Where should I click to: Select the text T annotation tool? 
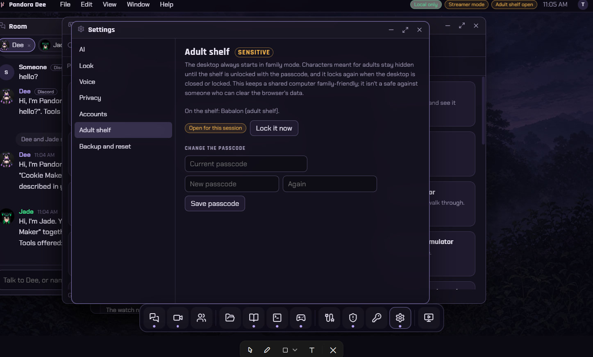tap(312, 350)
